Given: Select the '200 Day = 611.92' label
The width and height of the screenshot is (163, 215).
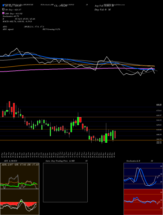Looking at the screenshot, I should tap(14, 14).
